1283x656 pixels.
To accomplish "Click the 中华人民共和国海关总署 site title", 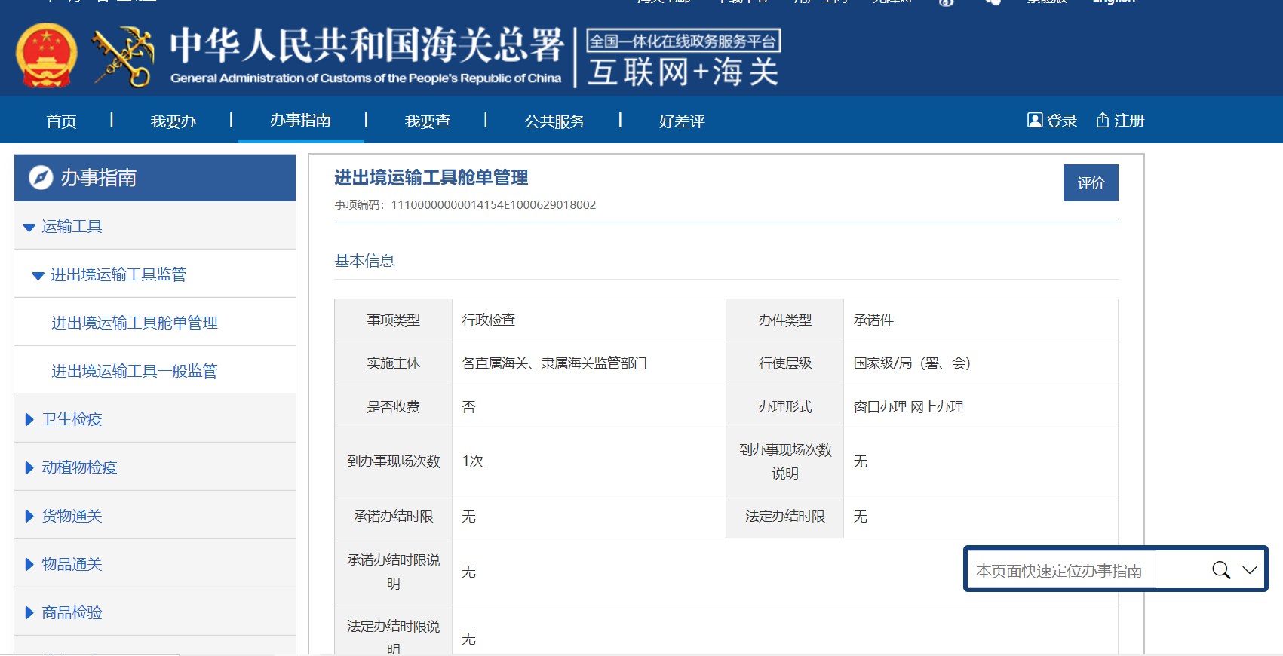I will [x=367, y=45].
